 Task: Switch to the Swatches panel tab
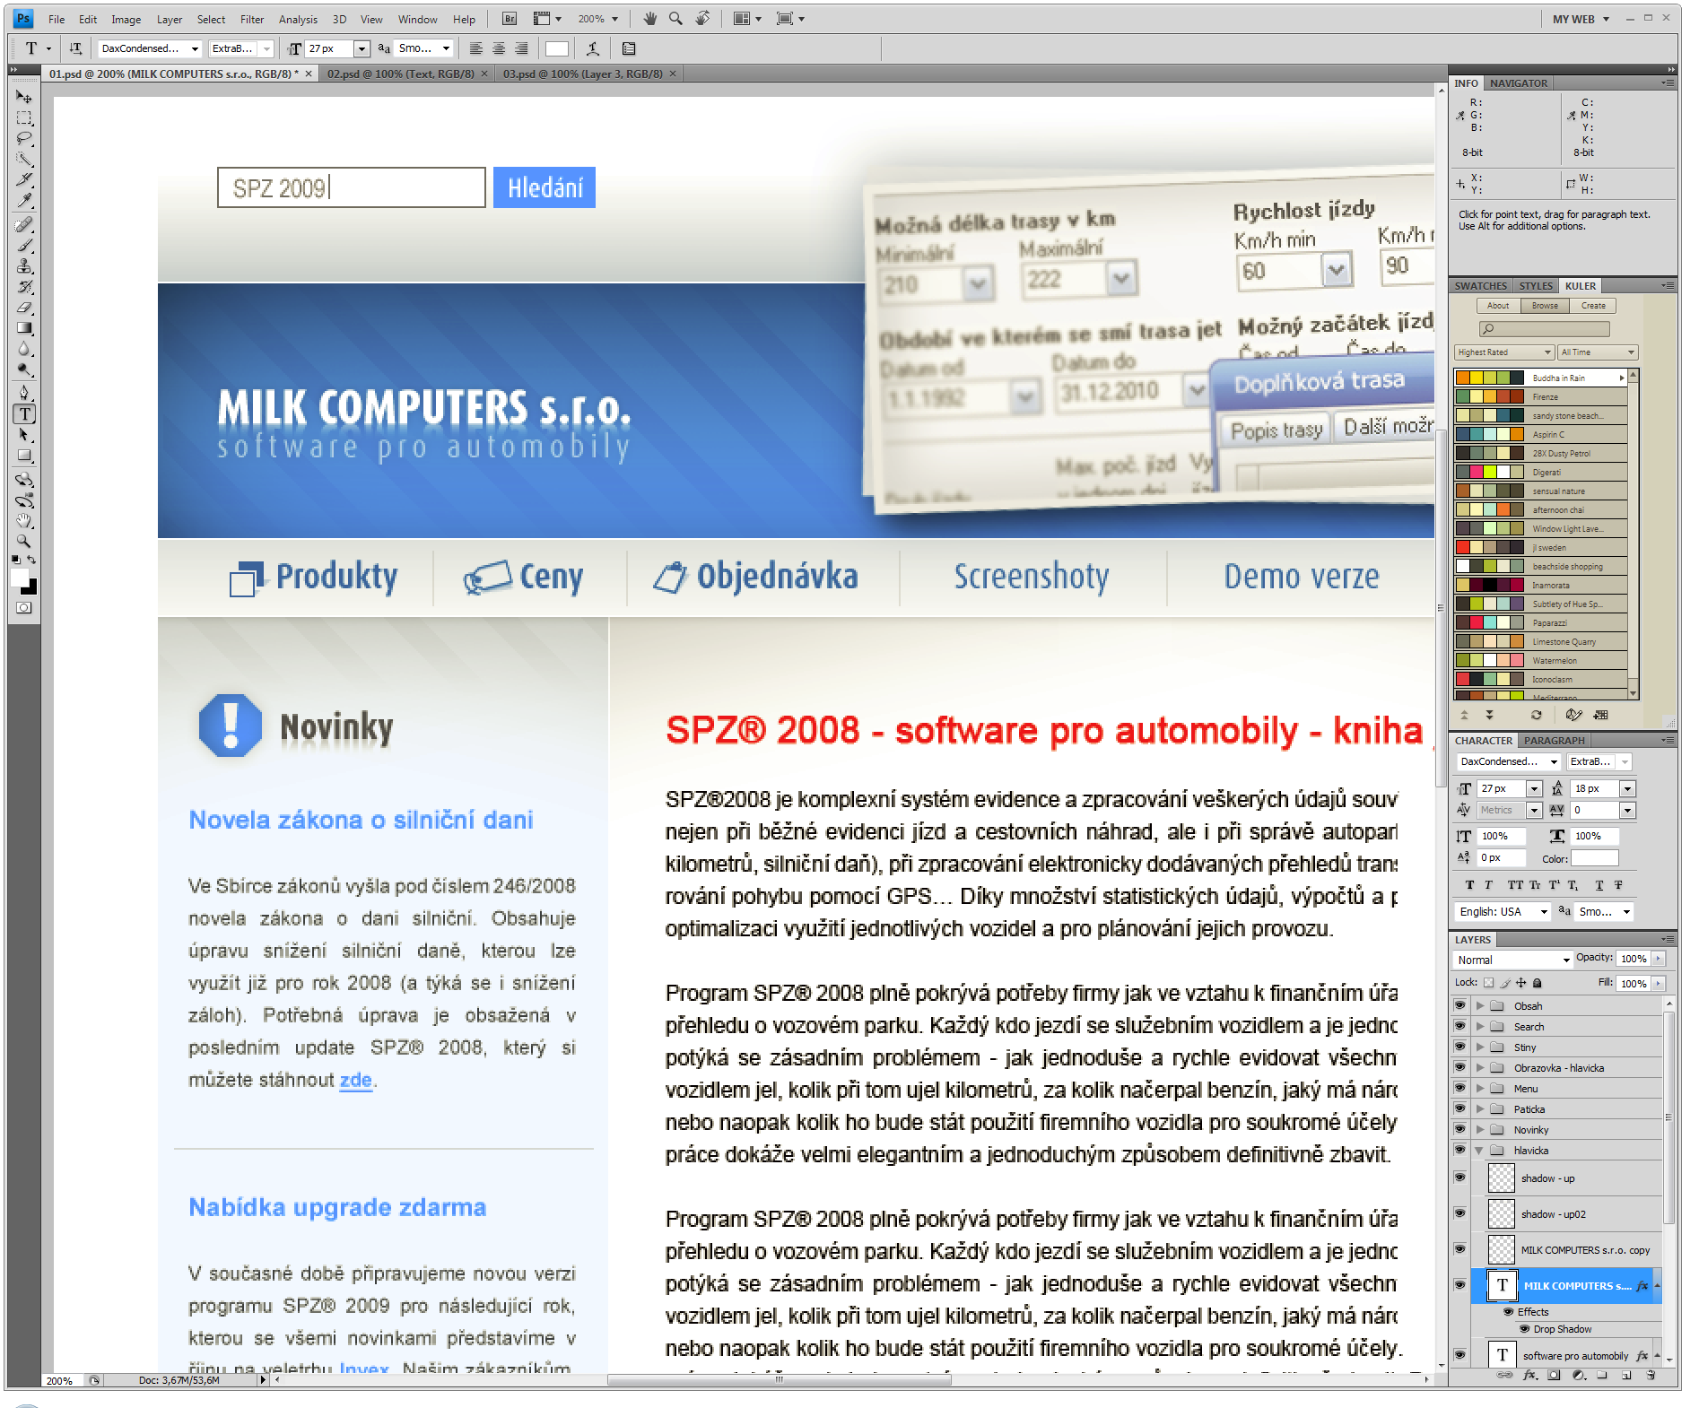point(1481,286)
